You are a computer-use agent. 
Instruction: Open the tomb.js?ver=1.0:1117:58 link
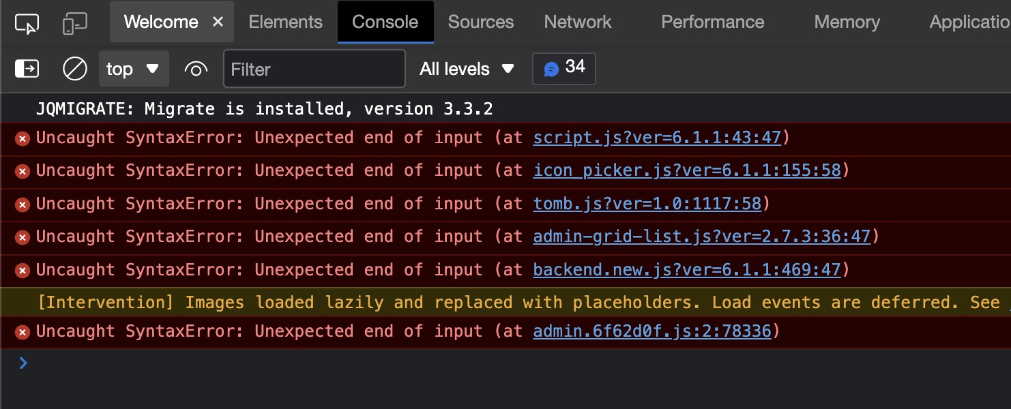[x=647, y=204]
